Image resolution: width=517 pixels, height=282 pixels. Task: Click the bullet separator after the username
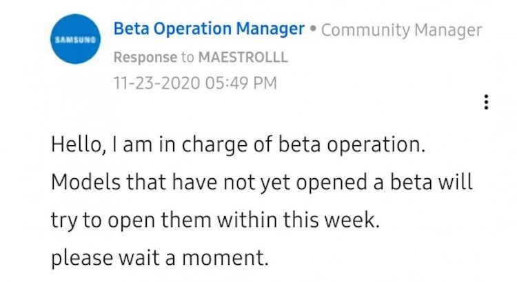[313, 30]
